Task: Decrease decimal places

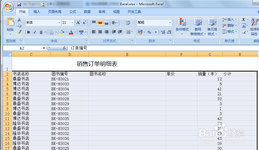Action: pos(169,32)
